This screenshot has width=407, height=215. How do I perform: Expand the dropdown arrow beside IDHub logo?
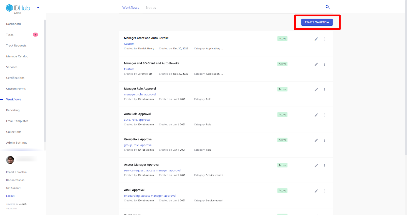tap(38, 8)
